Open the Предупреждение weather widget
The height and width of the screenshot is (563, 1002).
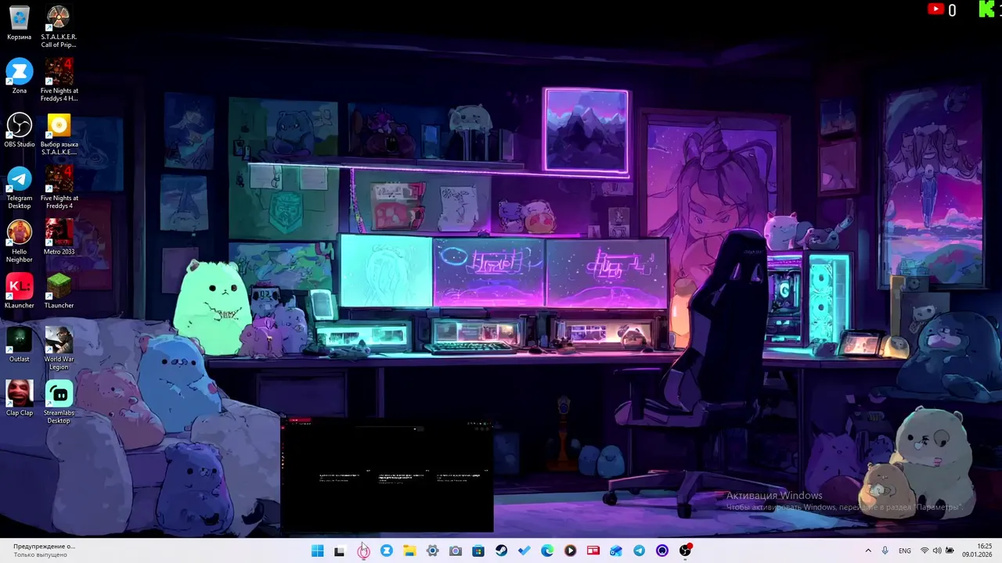coord(43,550)
